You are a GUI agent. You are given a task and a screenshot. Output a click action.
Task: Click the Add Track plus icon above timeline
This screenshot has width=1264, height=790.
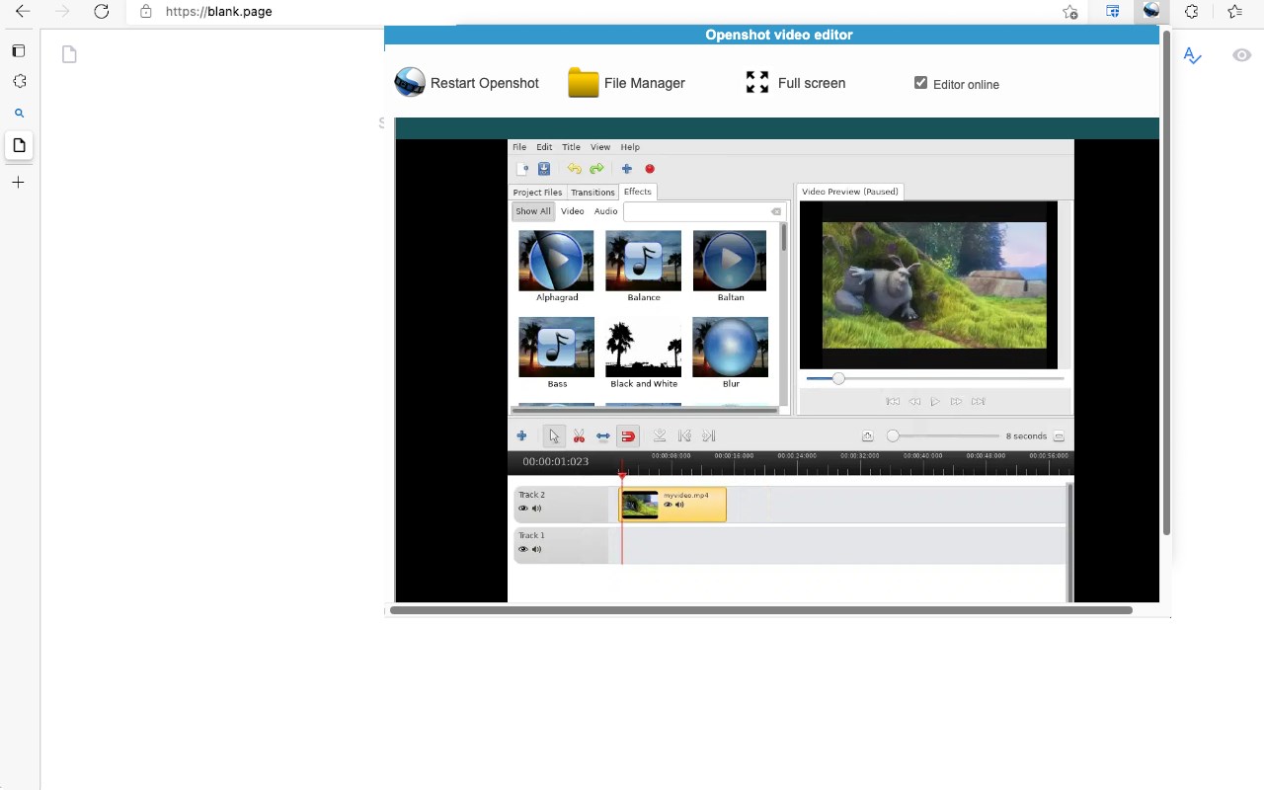[521, 435]
